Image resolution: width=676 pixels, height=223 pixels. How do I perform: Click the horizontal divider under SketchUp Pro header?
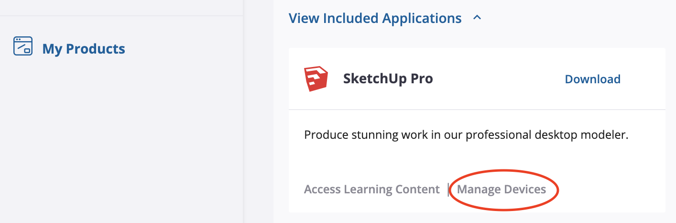pyautogui.click(x=477, y=110)
